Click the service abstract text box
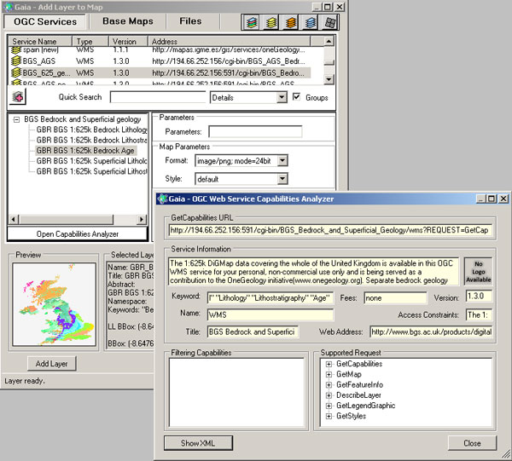The width and height of the screenshot is (512, 461). (x=313, y=272)
